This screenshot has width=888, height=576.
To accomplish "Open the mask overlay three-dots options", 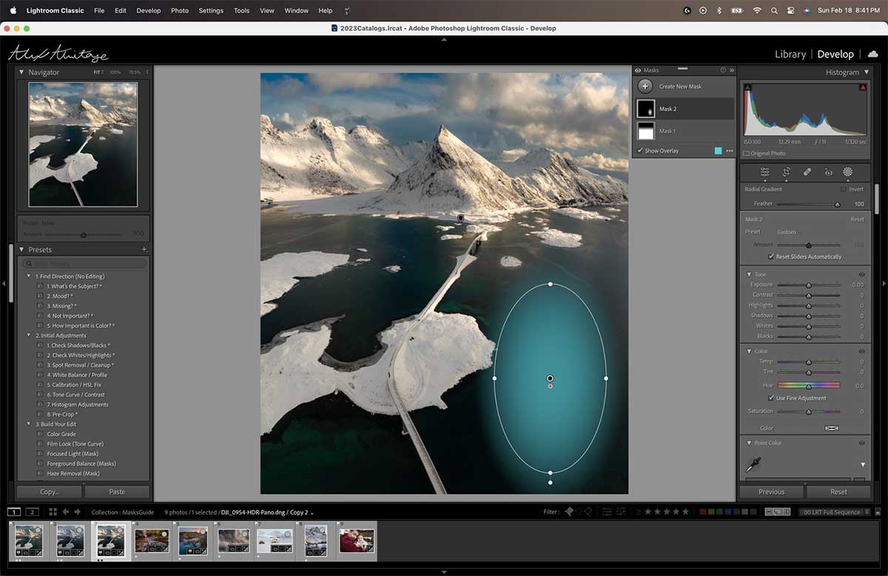I will click(730, 151).
